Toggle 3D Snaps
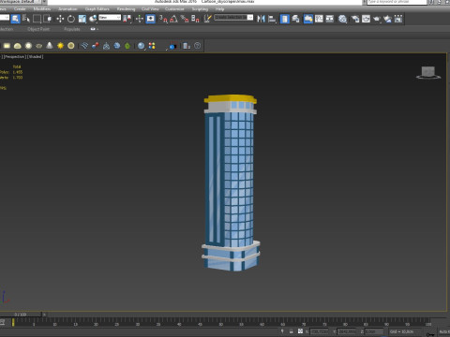 163,19
